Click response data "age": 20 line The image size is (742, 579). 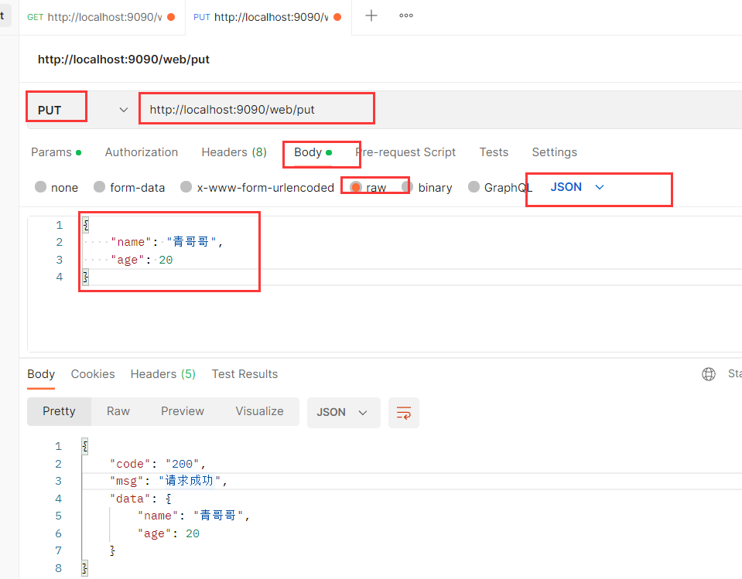click(169, 533)
